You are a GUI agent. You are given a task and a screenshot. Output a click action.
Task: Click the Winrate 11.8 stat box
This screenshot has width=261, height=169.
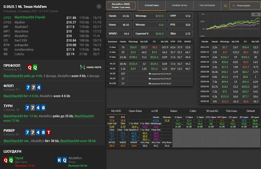coord(150,25)
